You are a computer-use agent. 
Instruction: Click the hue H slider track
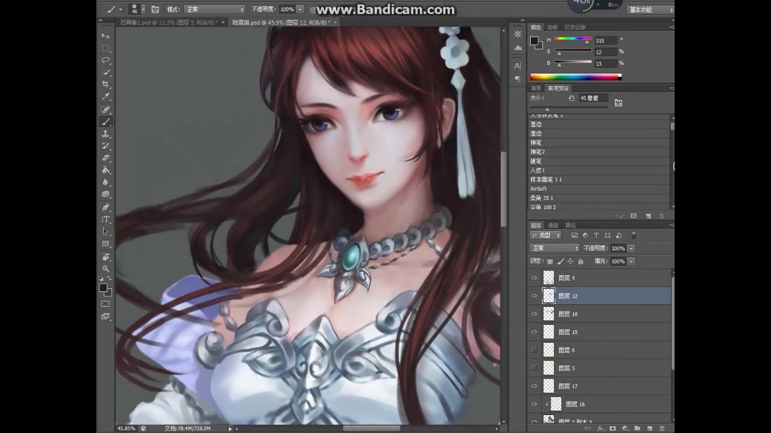click(572, 38)
